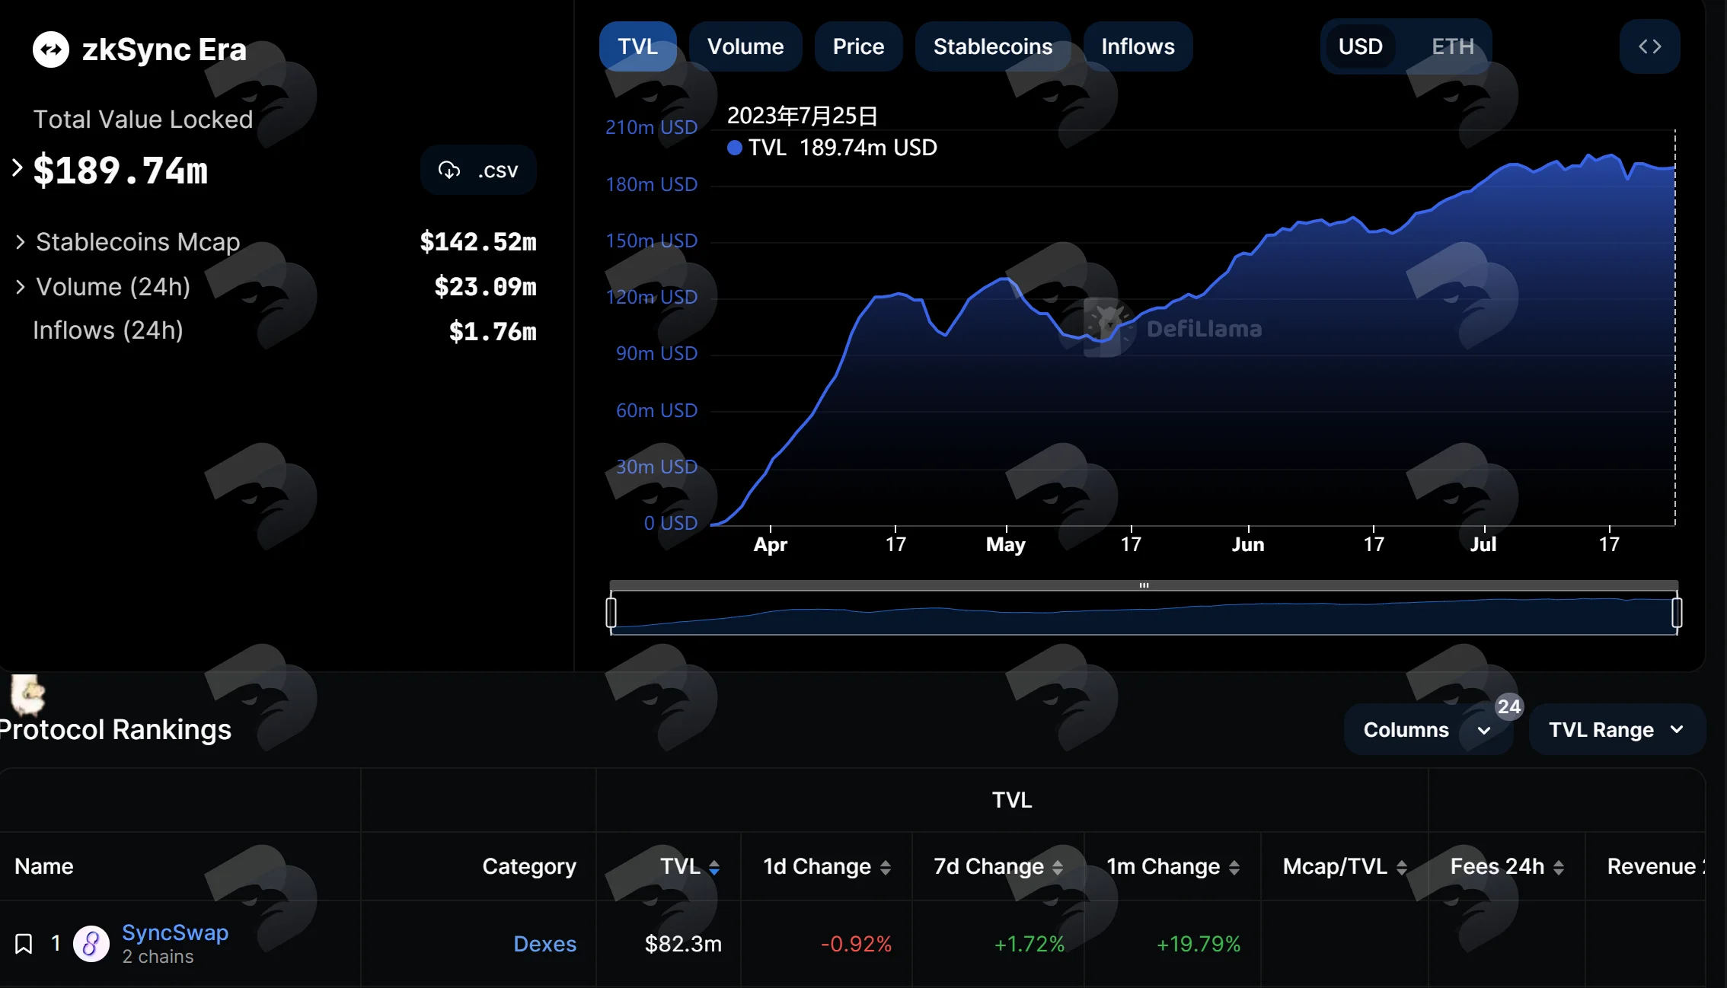Open the Columns dropdown
The width and height of the screenshot is (1727, 988).
coord(1428,729)
